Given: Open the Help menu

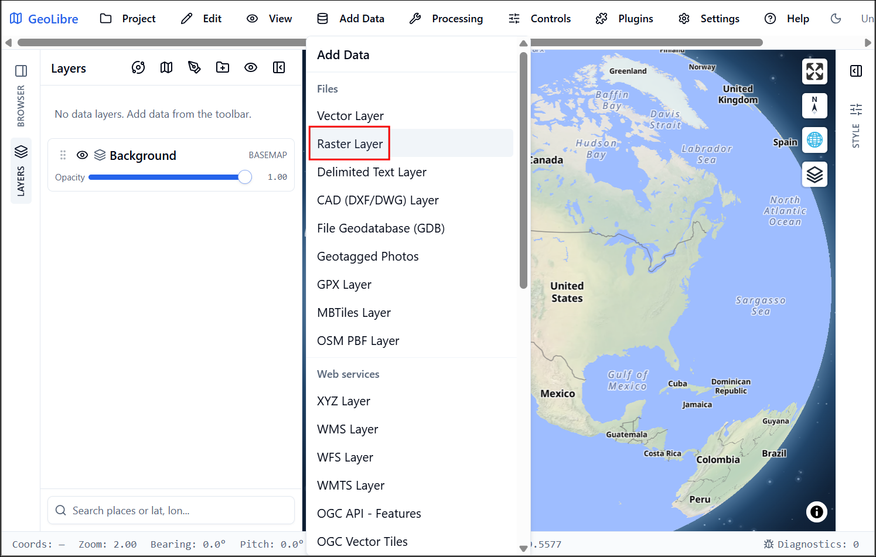Looking at the screenshot, I should click(787, 19).
